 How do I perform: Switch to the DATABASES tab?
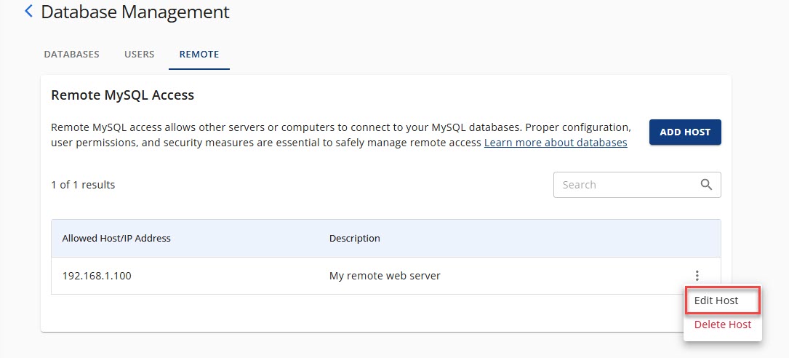point(71,55)
